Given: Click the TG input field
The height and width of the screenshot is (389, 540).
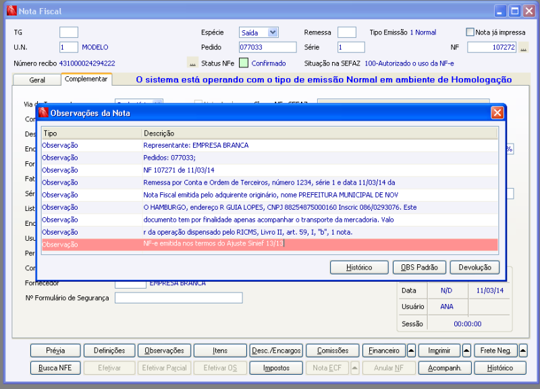Looking at the screenshot, I should pos(69,32).
